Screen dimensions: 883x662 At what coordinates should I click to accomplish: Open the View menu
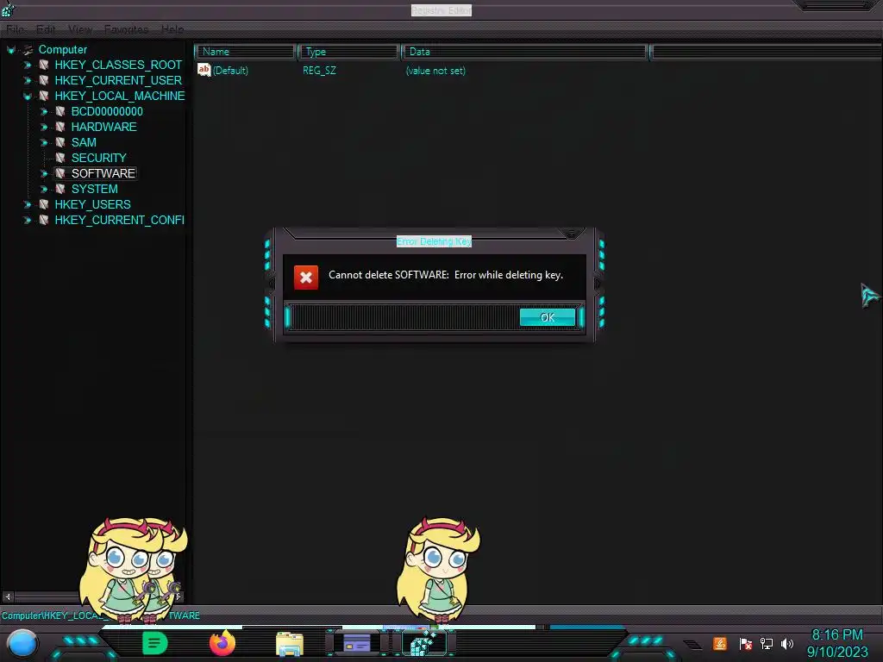click(80, 29)
